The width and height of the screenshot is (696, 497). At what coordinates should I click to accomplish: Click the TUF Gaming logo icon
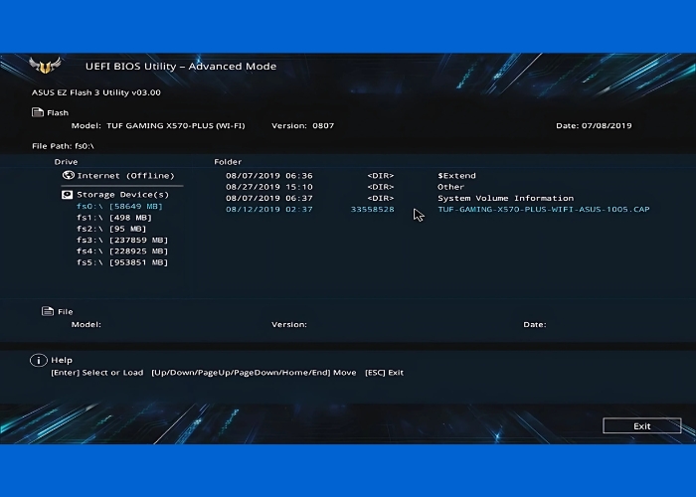[x=45, y=67]
